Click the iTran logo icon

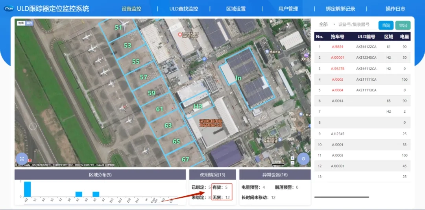tap(9, 9)
